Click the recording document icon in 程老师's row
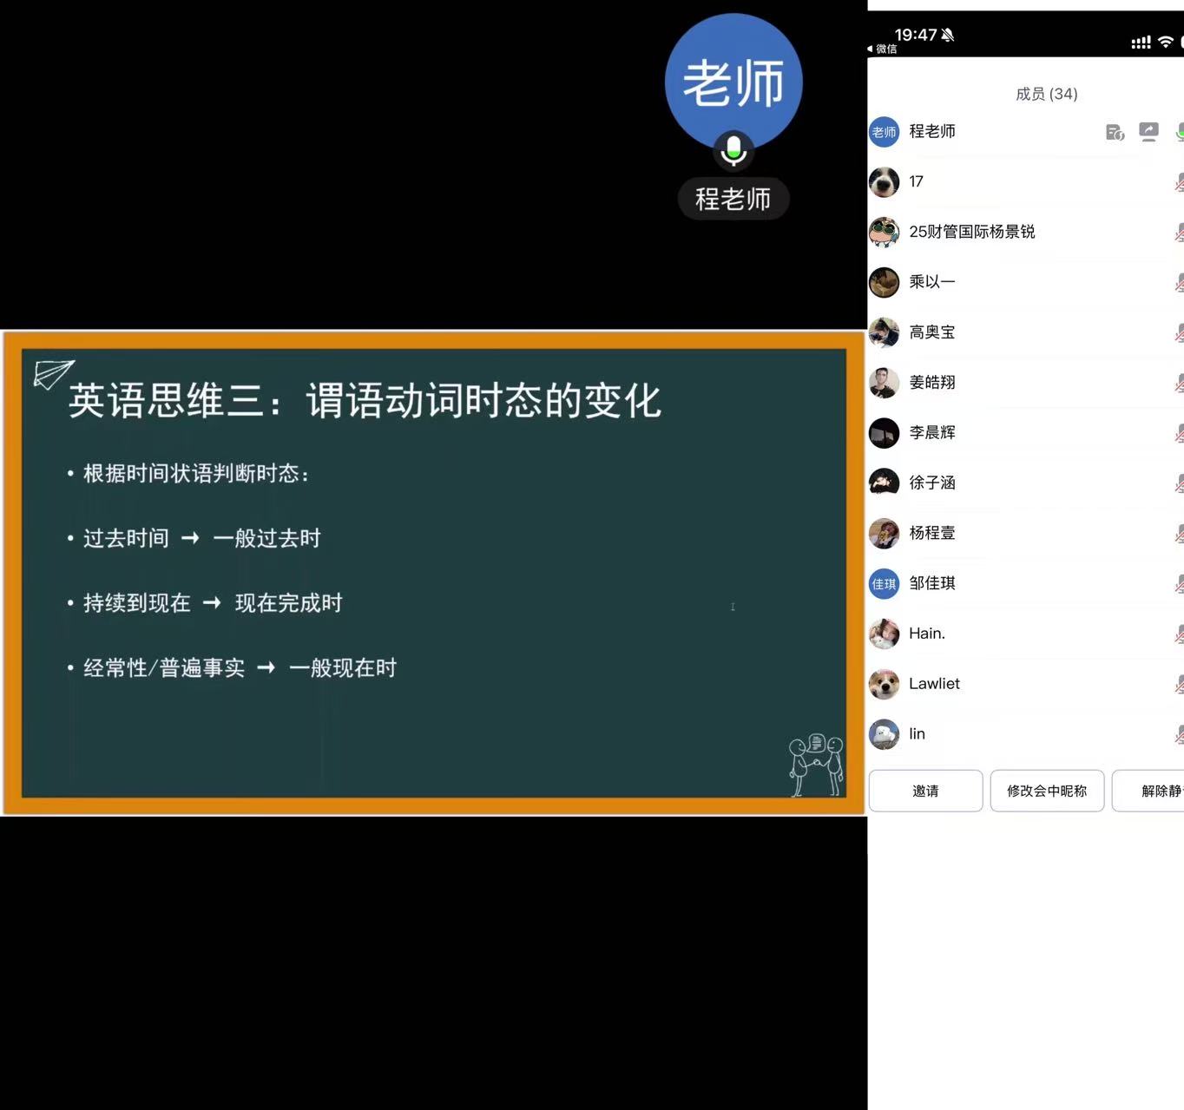Image resolution: width=1184 pixels, height=1110 pixels. [1115, 132]
